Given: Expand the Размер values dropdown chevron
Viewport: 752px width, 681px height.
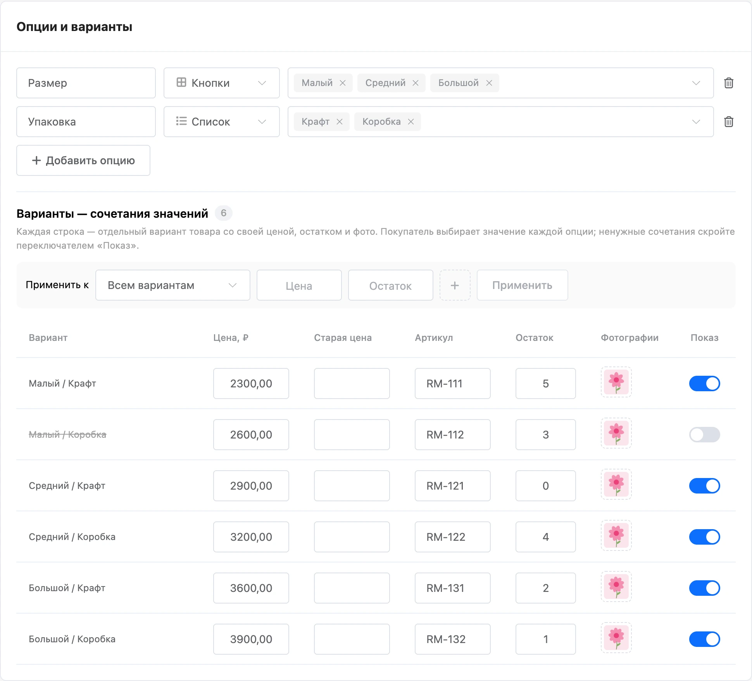Looking at the screenshot, I should coord(696,83).
